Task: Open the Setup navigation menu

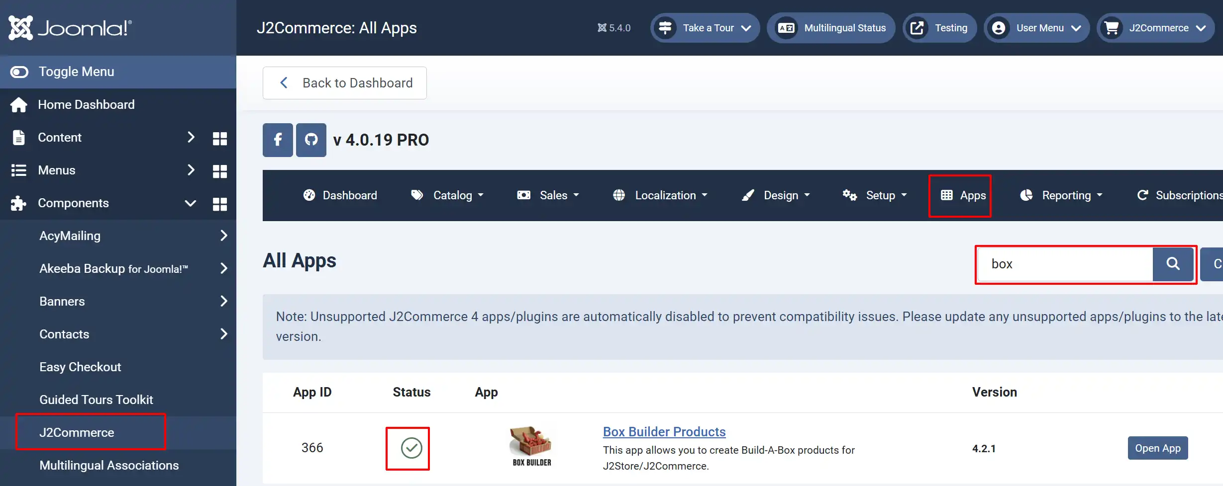Action: (x=875, y=195)
